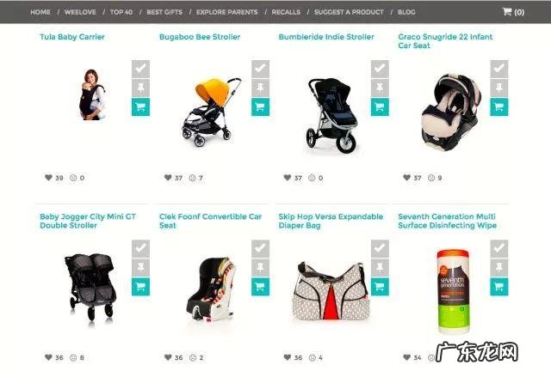
Task: Open Skip Hop Versa Expandable Diaper Bag link
Action: pyautogui.click(x=331, y=221)
